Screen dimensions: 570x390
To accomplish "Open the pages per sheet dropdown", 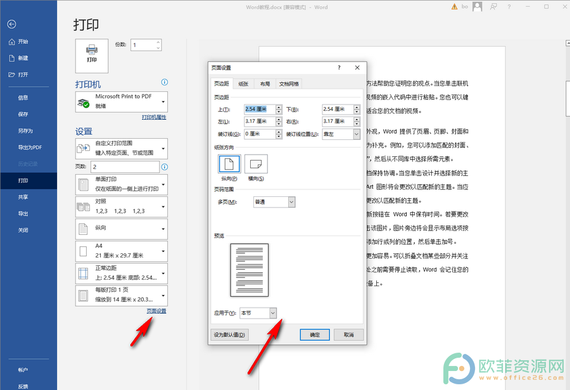I will pos(122,296).
